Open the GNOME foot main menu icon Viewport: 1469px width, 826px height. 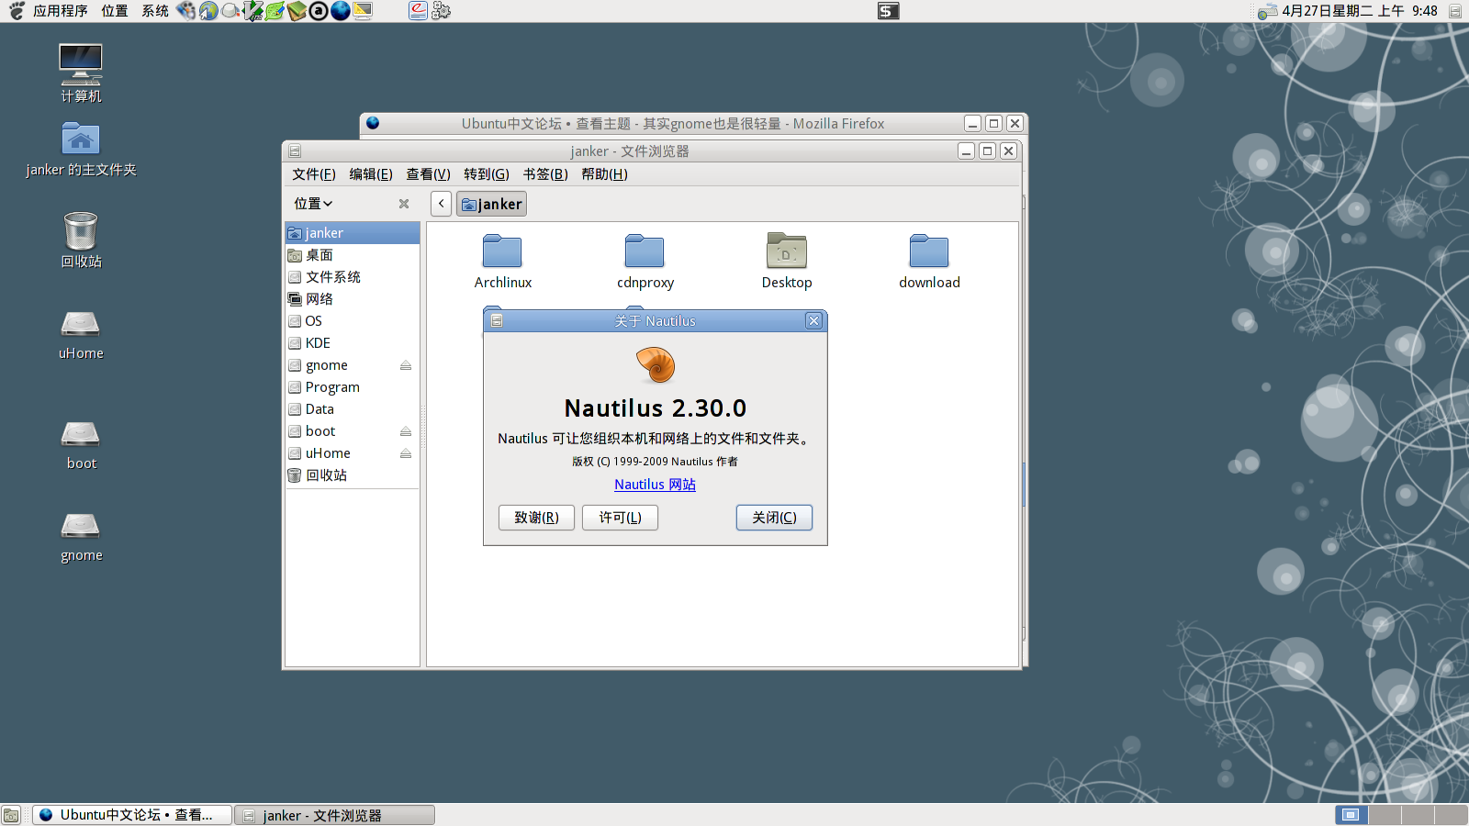(16, 11)
